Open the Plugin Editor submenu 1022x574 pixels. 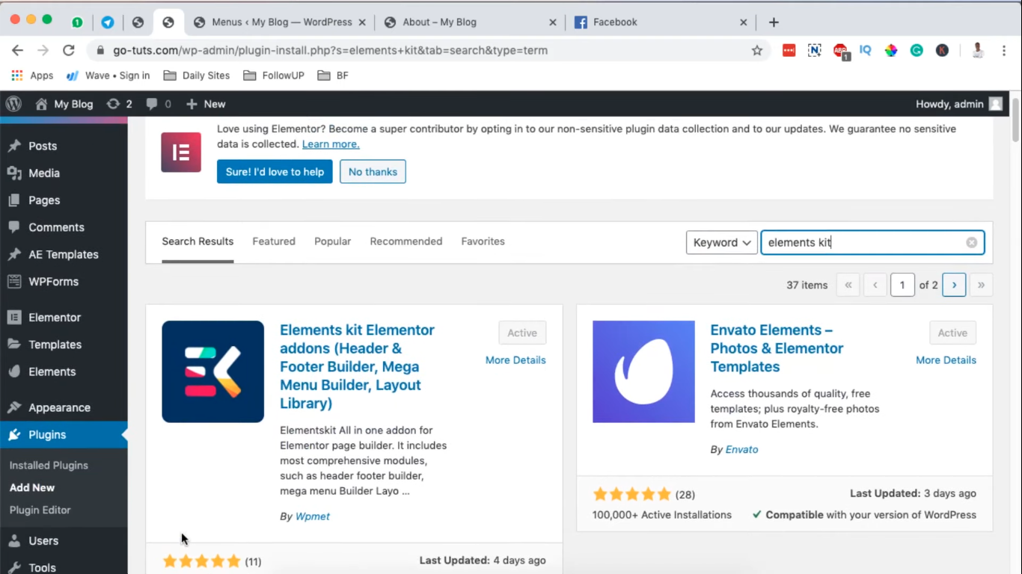pyautogui.click(x=40, y=510)
